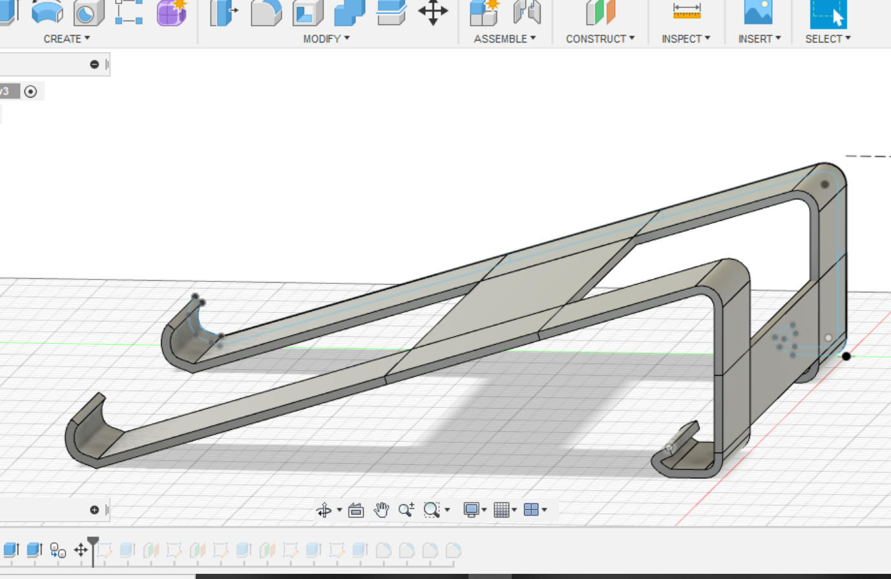Open the ASSEMBLE dropdown menu

point(505,39)
